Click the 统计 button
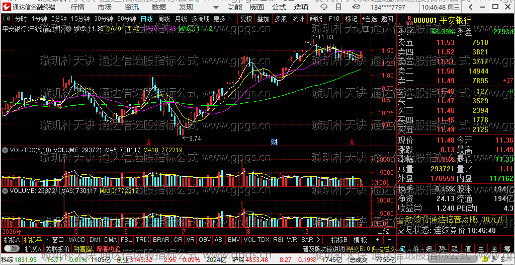Screen dimensions: 515x265 [298, 19]
